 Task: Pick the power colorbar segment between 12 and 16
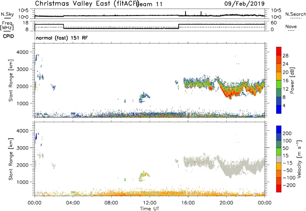coord(279,84)
